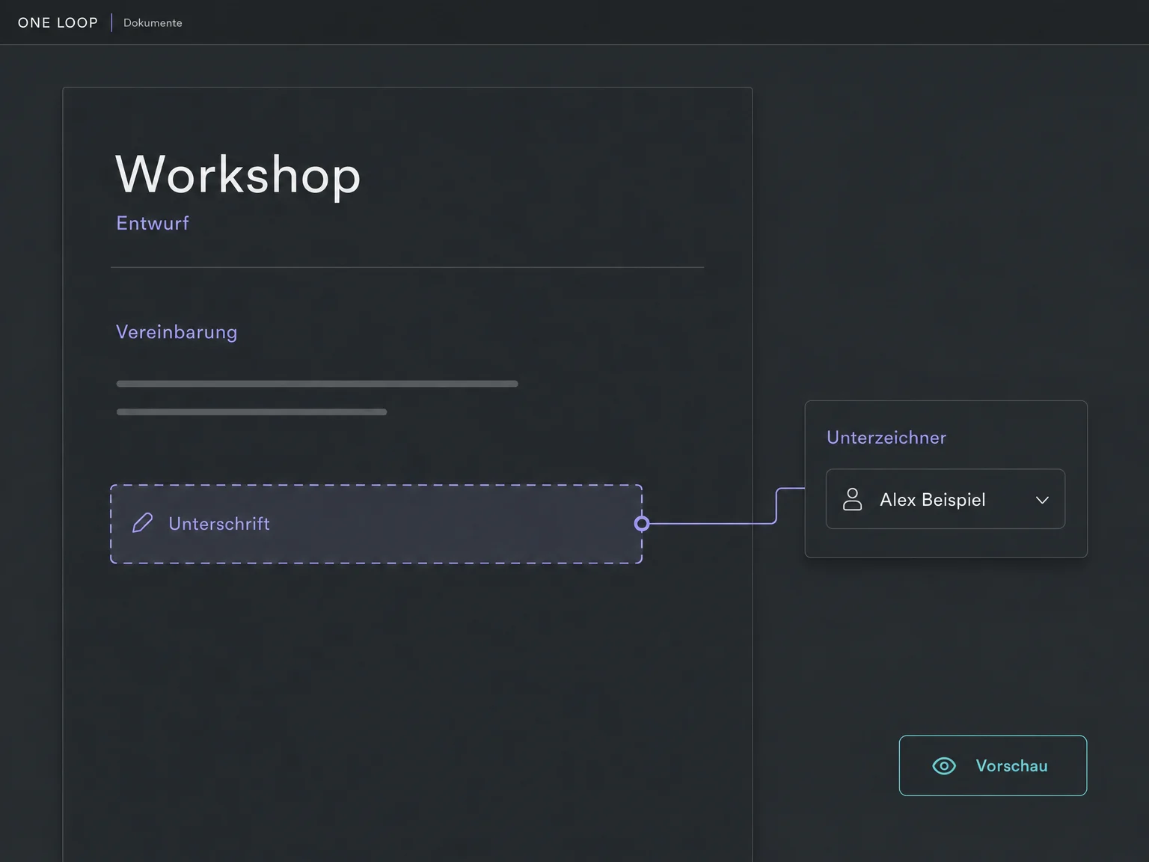Select the Unterschrift signature field
Image resolution: width=1149 pixels, height=862 pixels.
376,524
